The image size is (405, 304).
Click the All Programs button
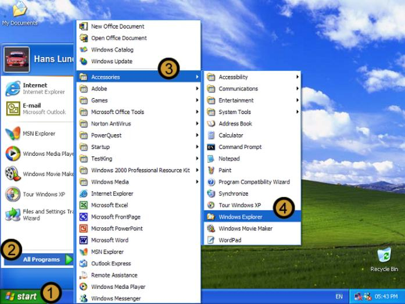tap(39, 259)
